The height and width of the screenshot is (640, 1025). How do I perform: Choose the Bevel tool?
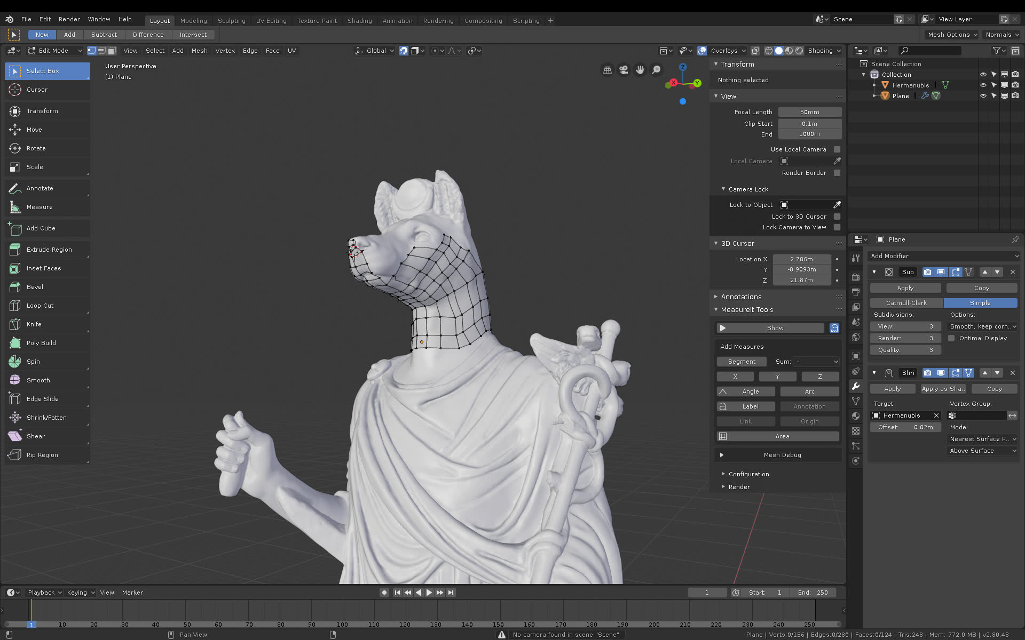tap(35, 287)
